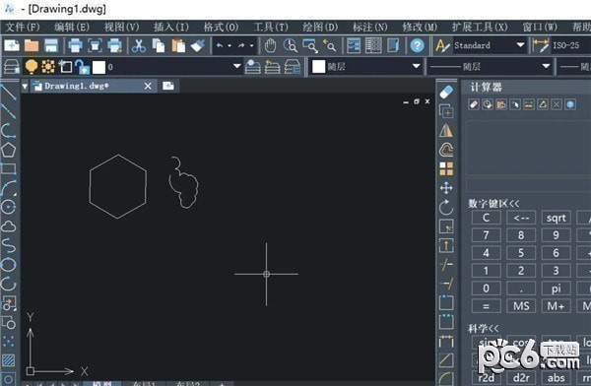The image size is (591, 386).
Task: Open the color control dropdown
Action: [416, 66]
